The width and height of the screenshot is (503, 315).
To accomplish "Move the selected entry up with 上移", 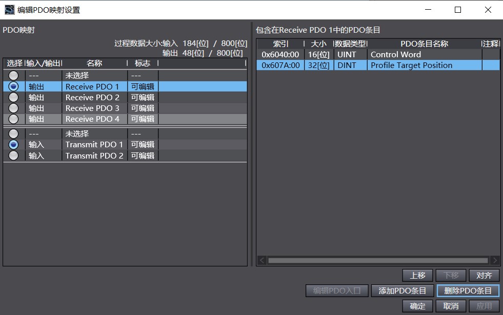I will [x=417, y=275].
